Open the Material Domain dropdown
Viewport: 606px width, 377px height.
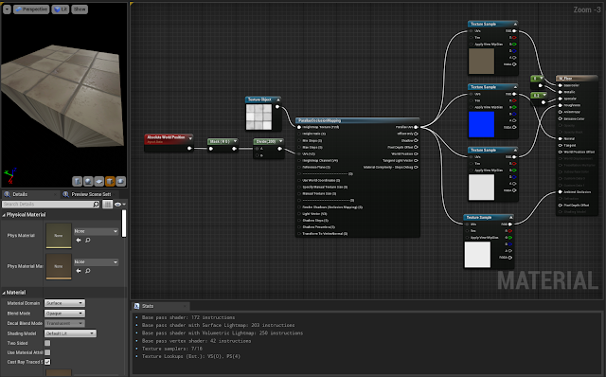pos(64,303)
